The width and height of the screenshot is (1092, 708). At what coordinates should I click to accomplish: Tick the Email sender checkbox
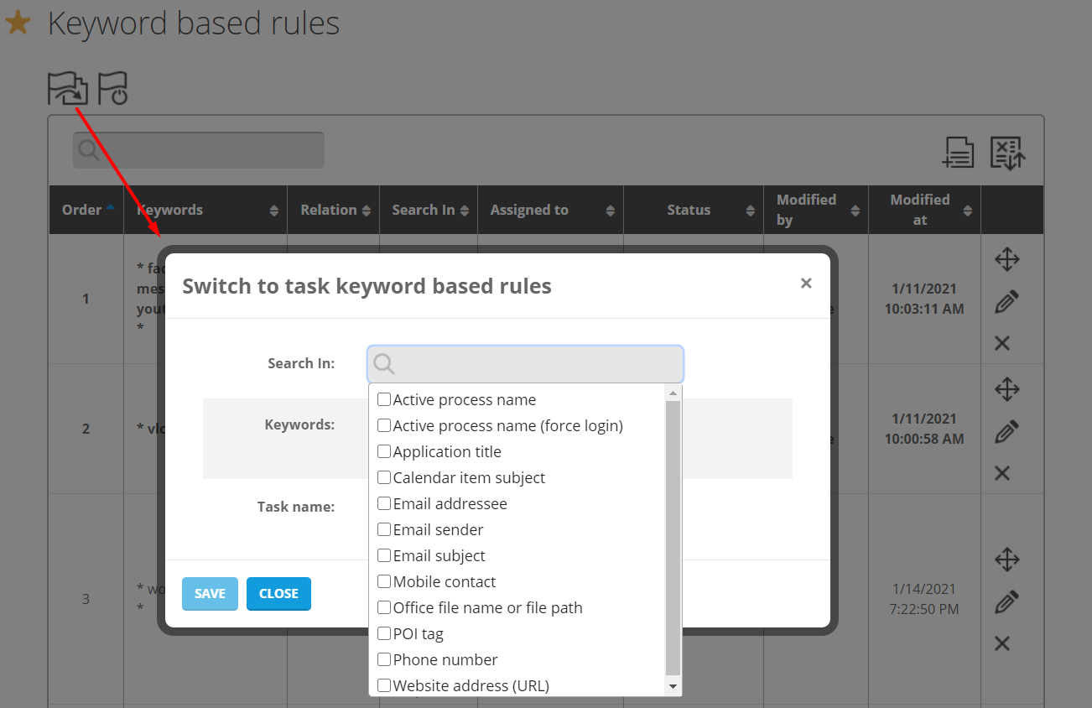[x=384, y=530]
